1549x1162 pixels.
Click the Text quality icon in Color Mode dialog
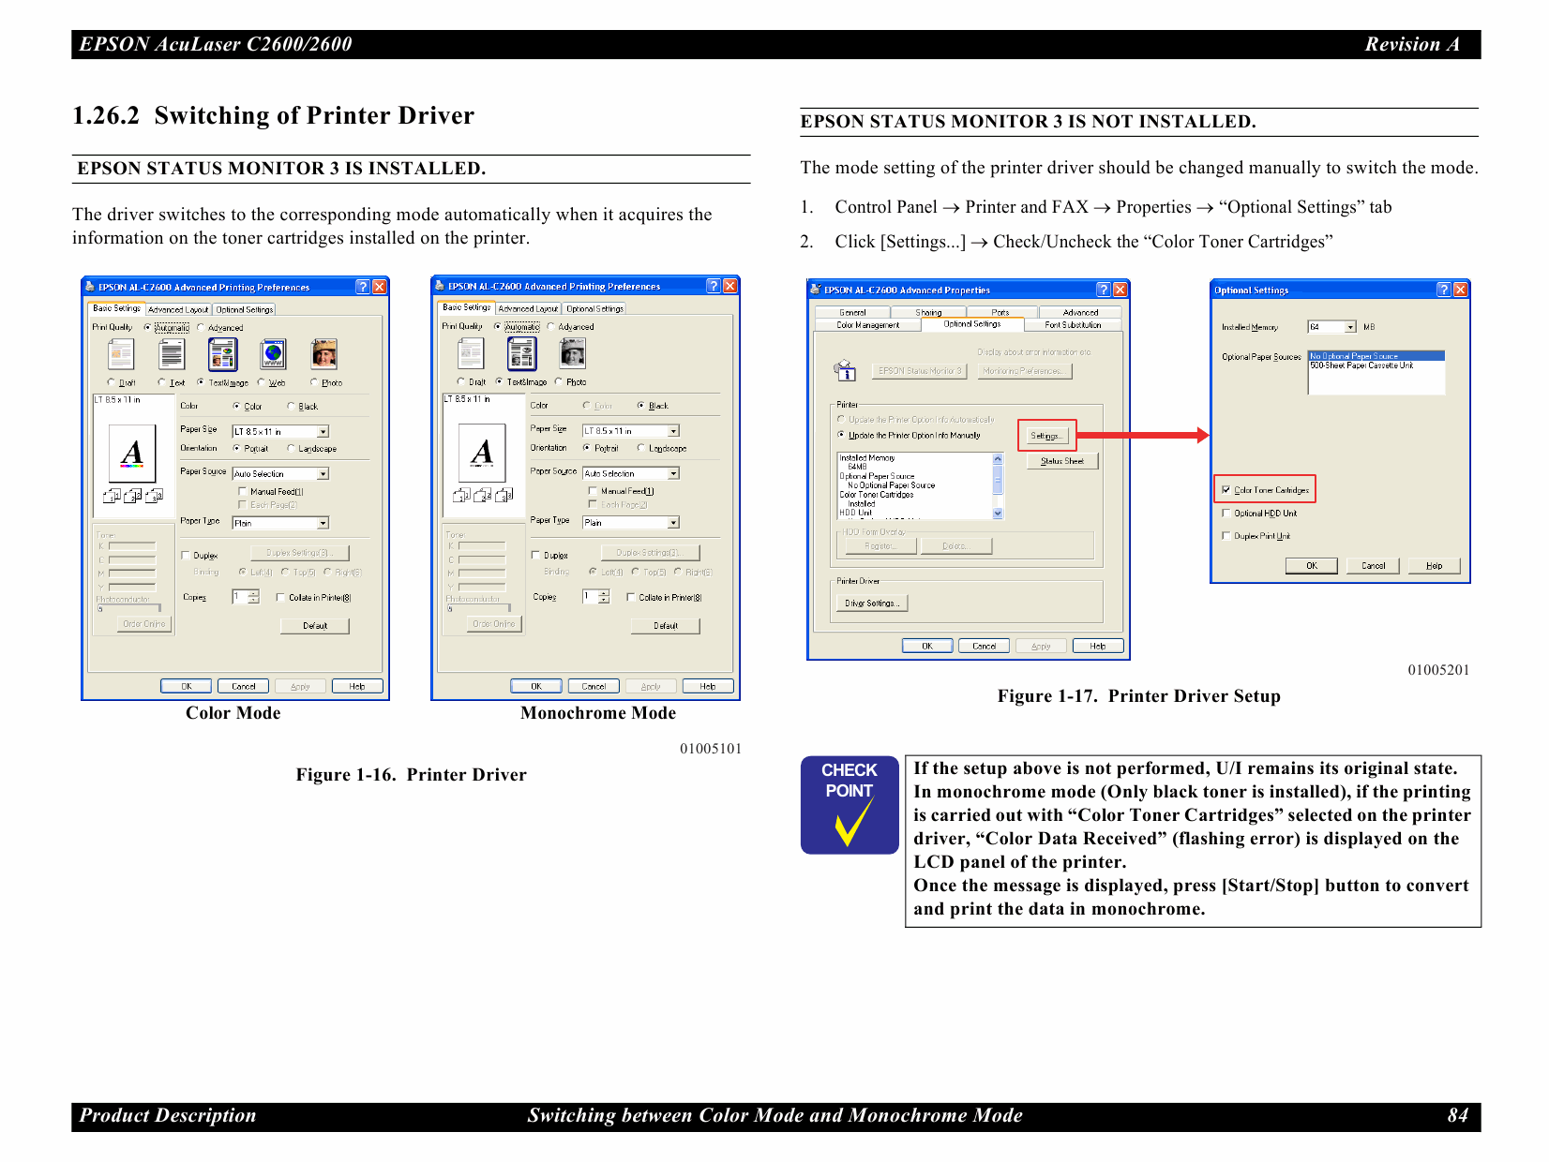172,355
